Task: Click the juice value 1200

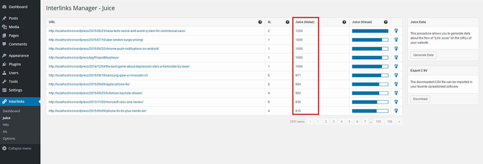Action: pyautogui.click(x=299, y=31)
